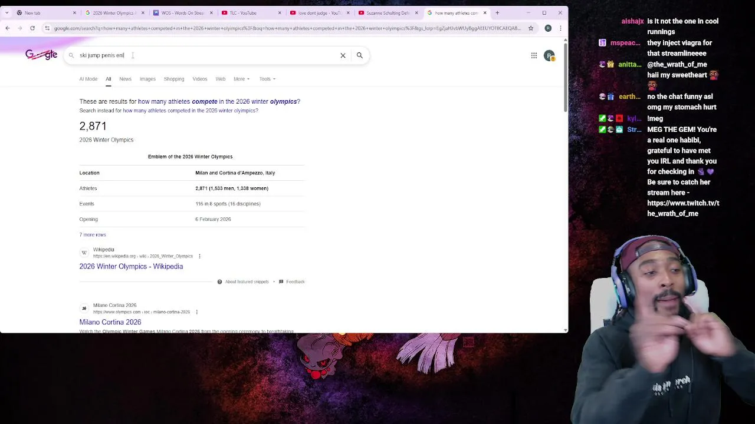Expand the 7 more rows link
This screenshot has width=755, height=424.
pos(93,235)
